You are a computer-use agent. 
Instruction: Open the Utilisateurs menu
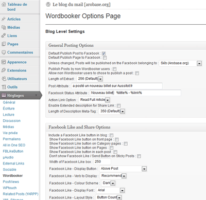pos(17,79)
